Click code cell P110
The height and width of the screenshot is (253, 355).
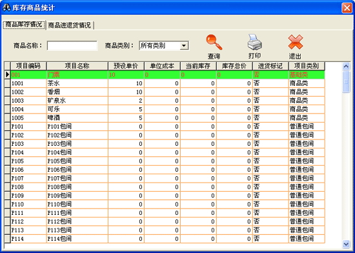point(28,204)
